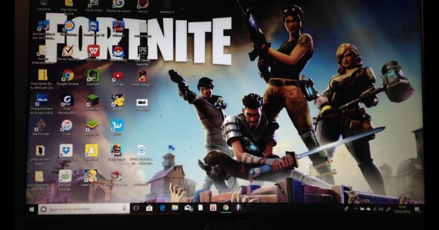
Task: Launch Microsoft Edge from the taskbar
Action: tap(162, 208)
